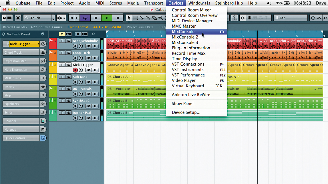Open the Bar grid type dropdown
Image resolution: width=328 pixels, height=184 pixels.
coord(291,18)
